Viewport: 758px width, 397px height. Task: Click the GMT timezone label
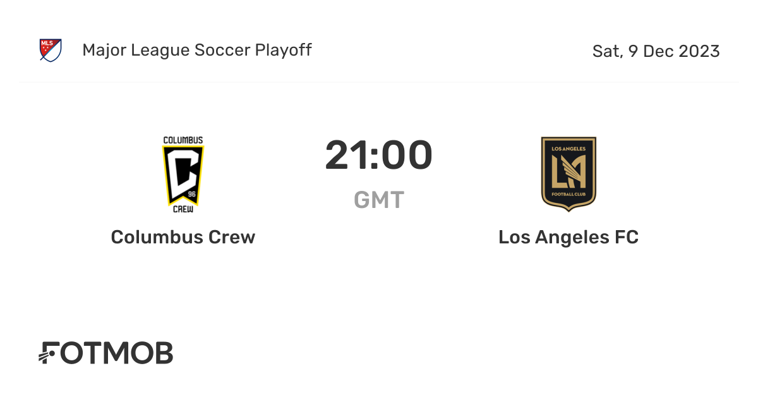(x=379, y=200)
